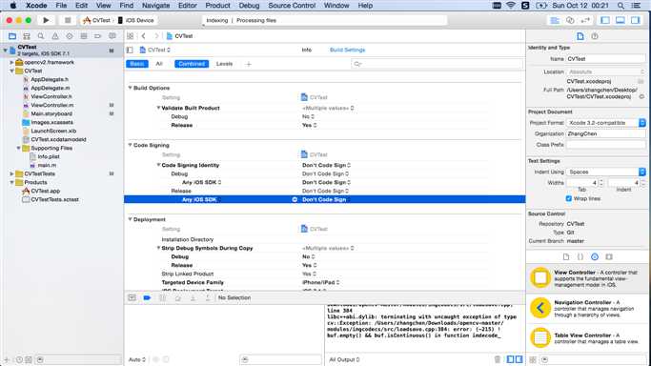
Task: Open the Find navigator magnifier icon
Action: (41, 36)
